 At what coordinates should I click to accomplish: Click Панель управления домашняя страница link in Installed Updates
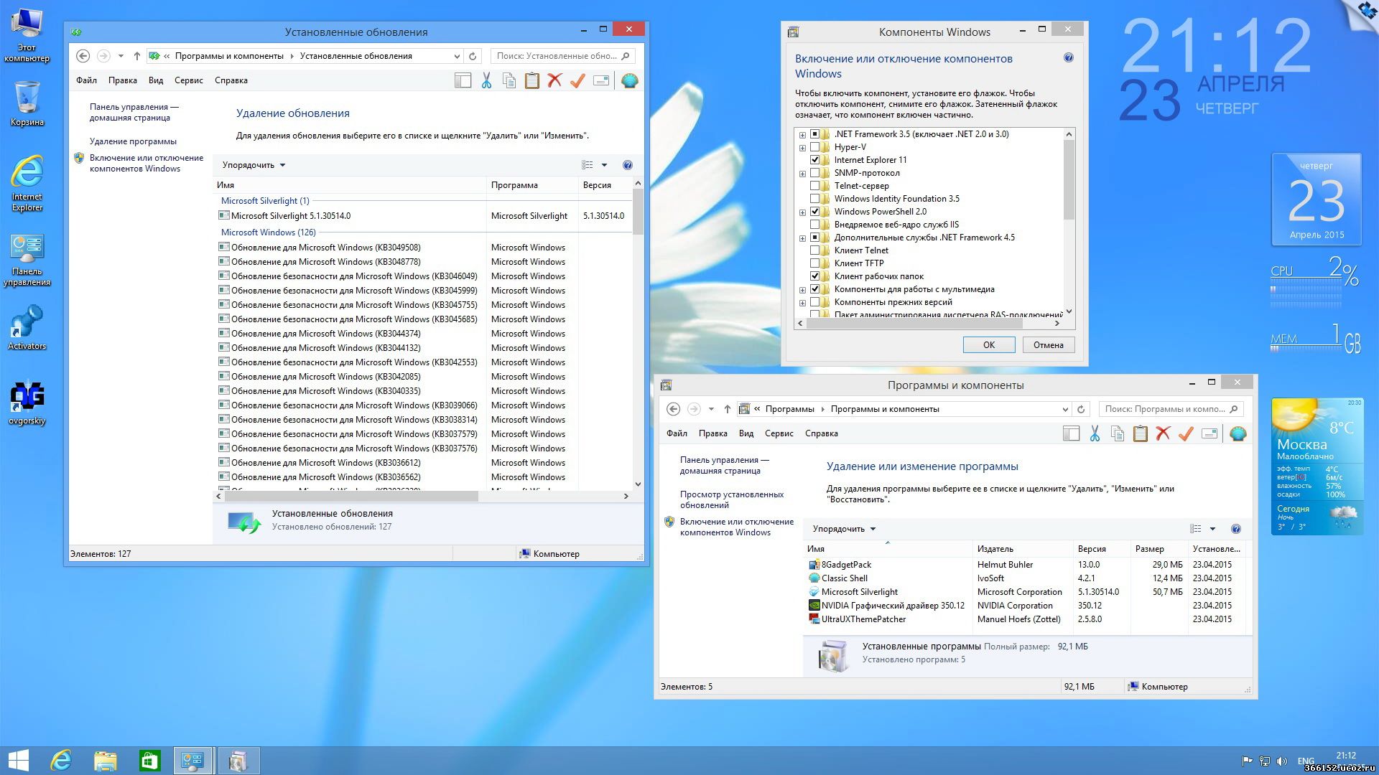pyautogui.click(x=134, y=112)
